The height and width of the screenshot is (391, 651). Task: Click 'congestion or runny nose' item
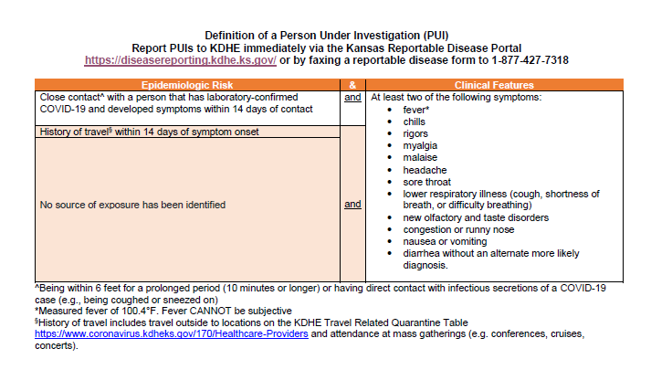coord(458,229)
